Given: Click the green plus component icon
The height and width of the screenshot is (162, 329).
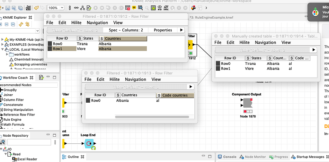Looking at the screenshot, I should (x=153, y=8).
